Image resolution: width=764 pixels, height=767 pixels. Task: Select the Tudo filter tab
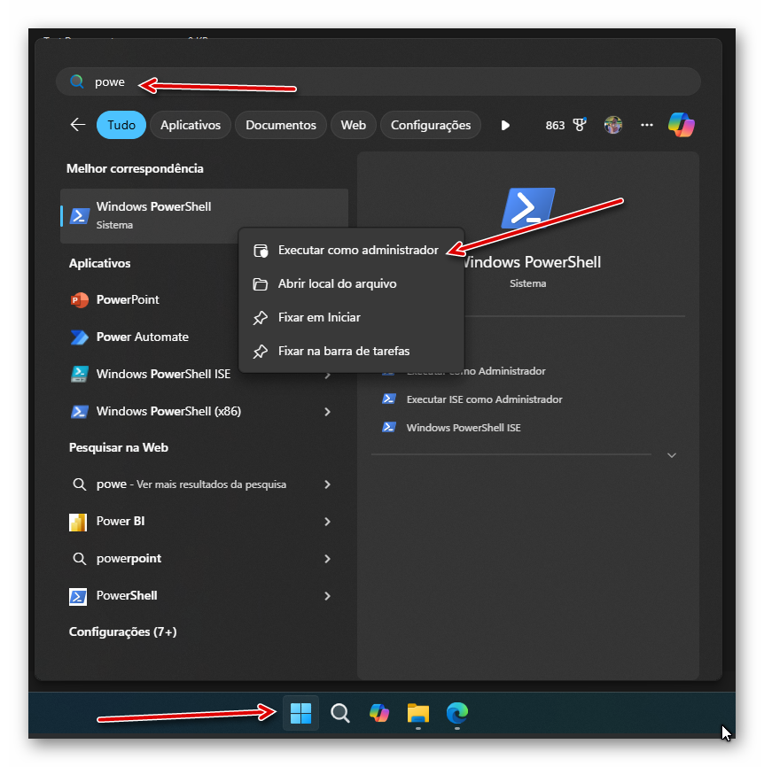coord(121,125)
